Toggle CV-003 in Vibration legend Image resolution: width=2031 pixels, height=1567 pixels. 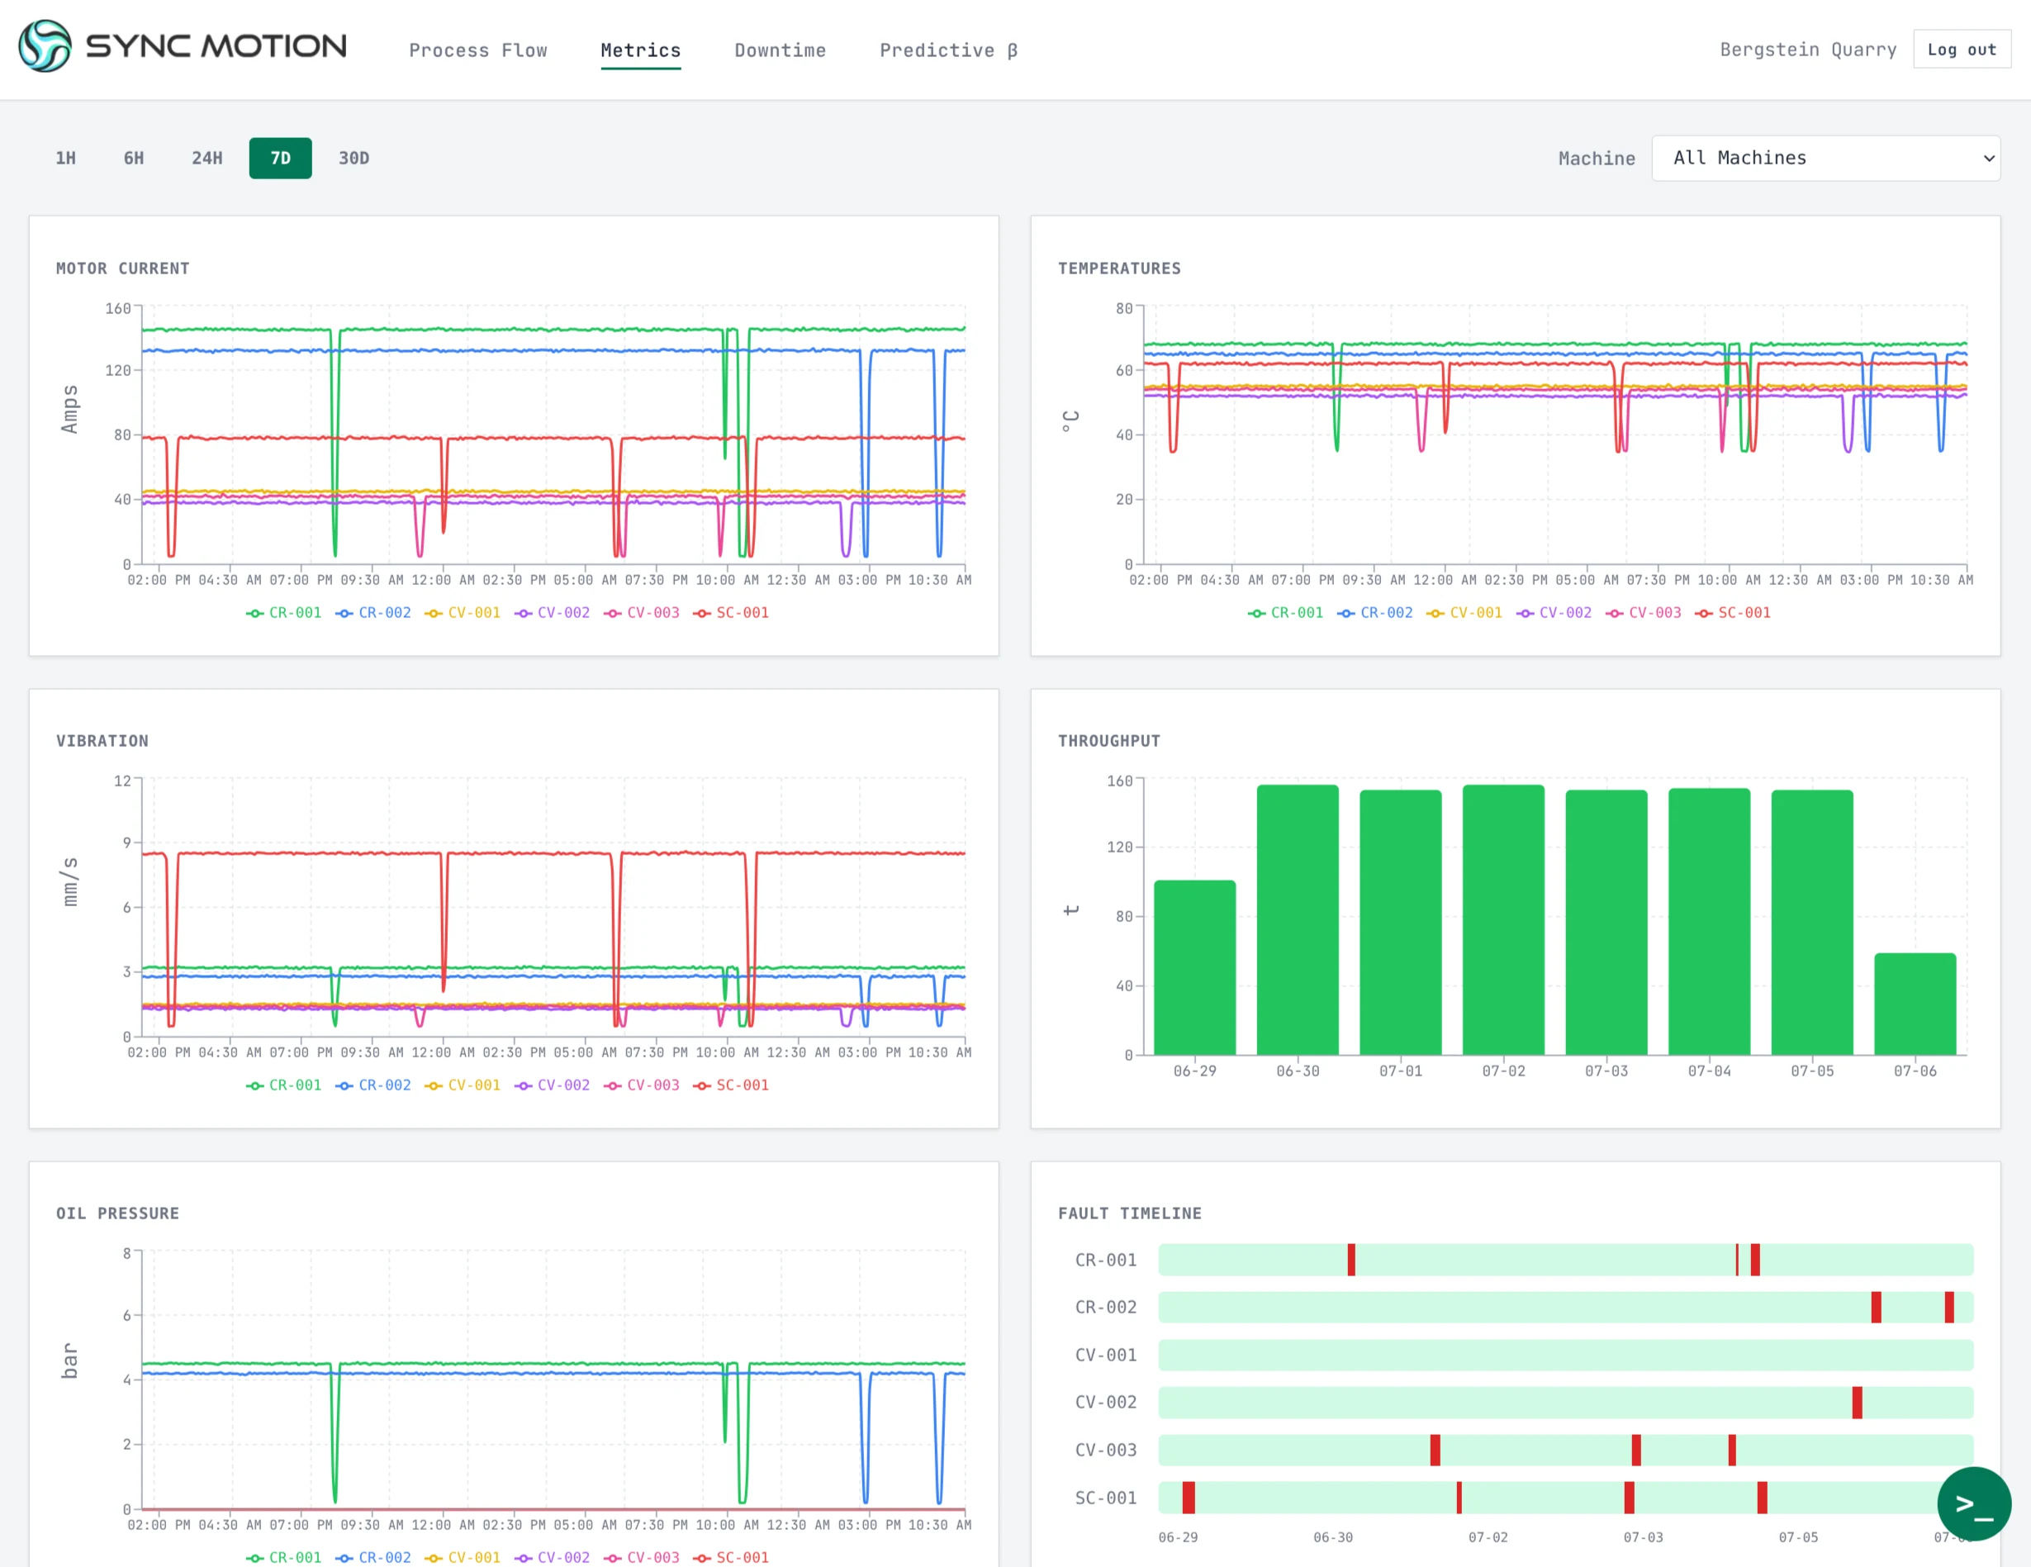pyautogui.click(x=642, y=1085)
